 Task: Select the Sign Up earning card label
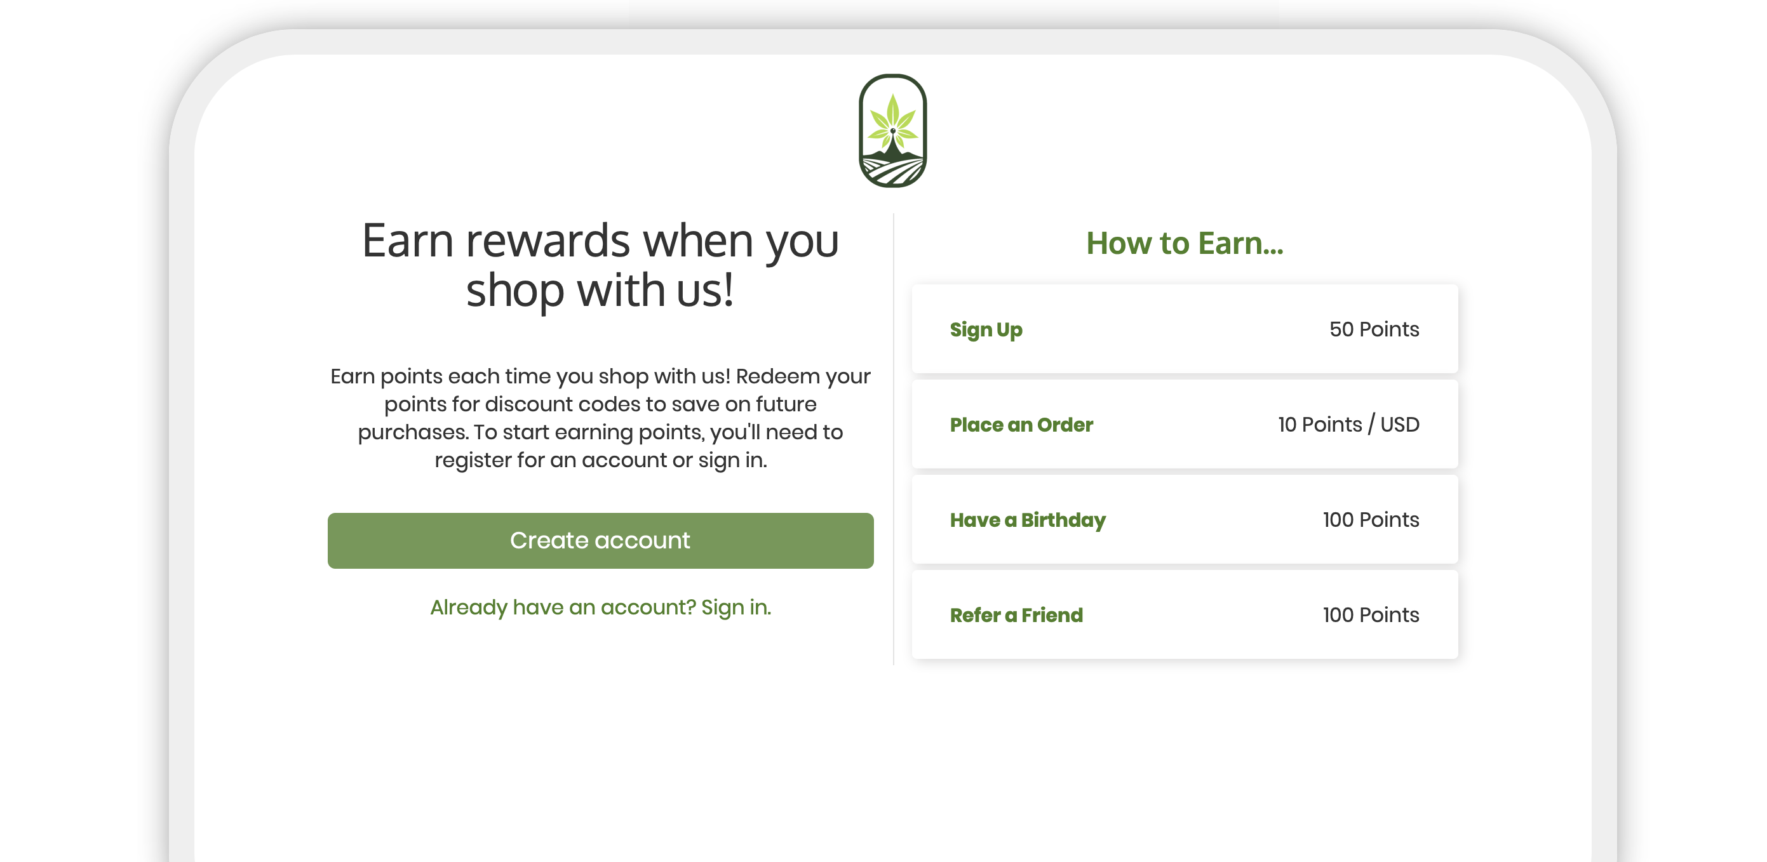[x=986, y=329]
